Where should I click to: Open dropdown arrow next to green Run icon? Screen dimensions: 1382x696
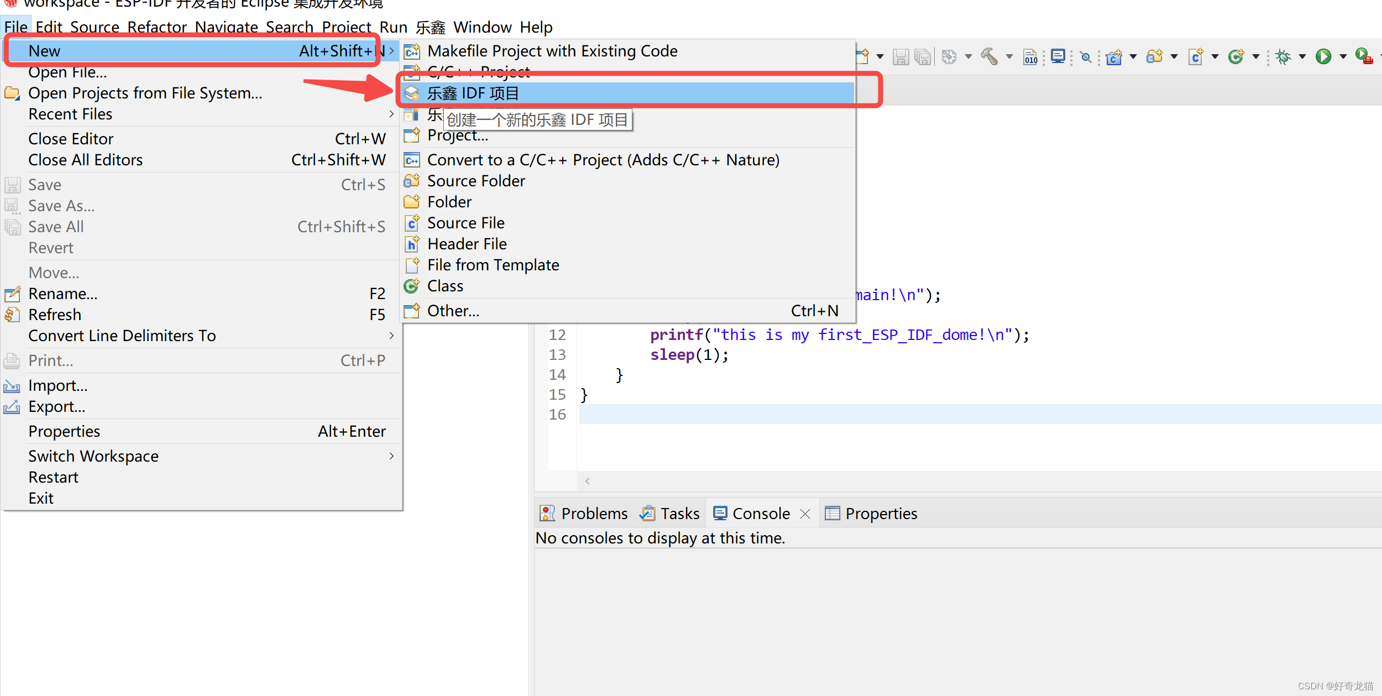pos(1343,56)
